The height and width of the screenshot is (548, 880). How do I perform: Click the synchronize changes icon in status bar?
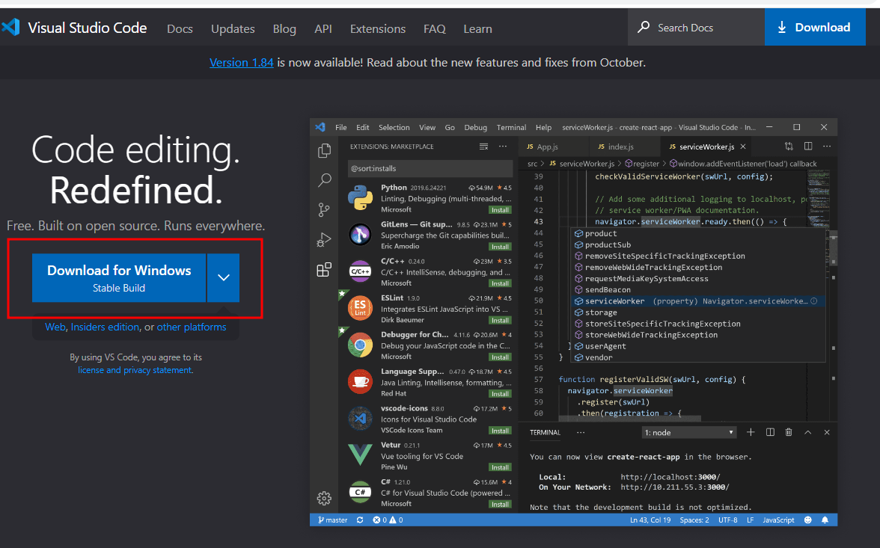360,520
